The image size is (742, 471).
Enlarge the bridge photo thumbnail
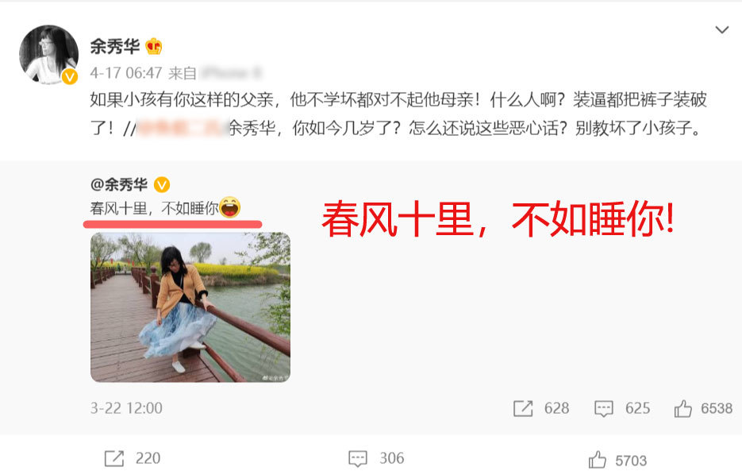pyautogui.click(x=190, y=307)
